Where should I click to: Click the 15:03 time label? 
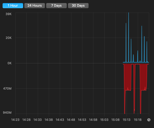(x=104, y=120)
